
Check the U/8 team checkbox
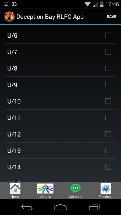coord(108,68)
